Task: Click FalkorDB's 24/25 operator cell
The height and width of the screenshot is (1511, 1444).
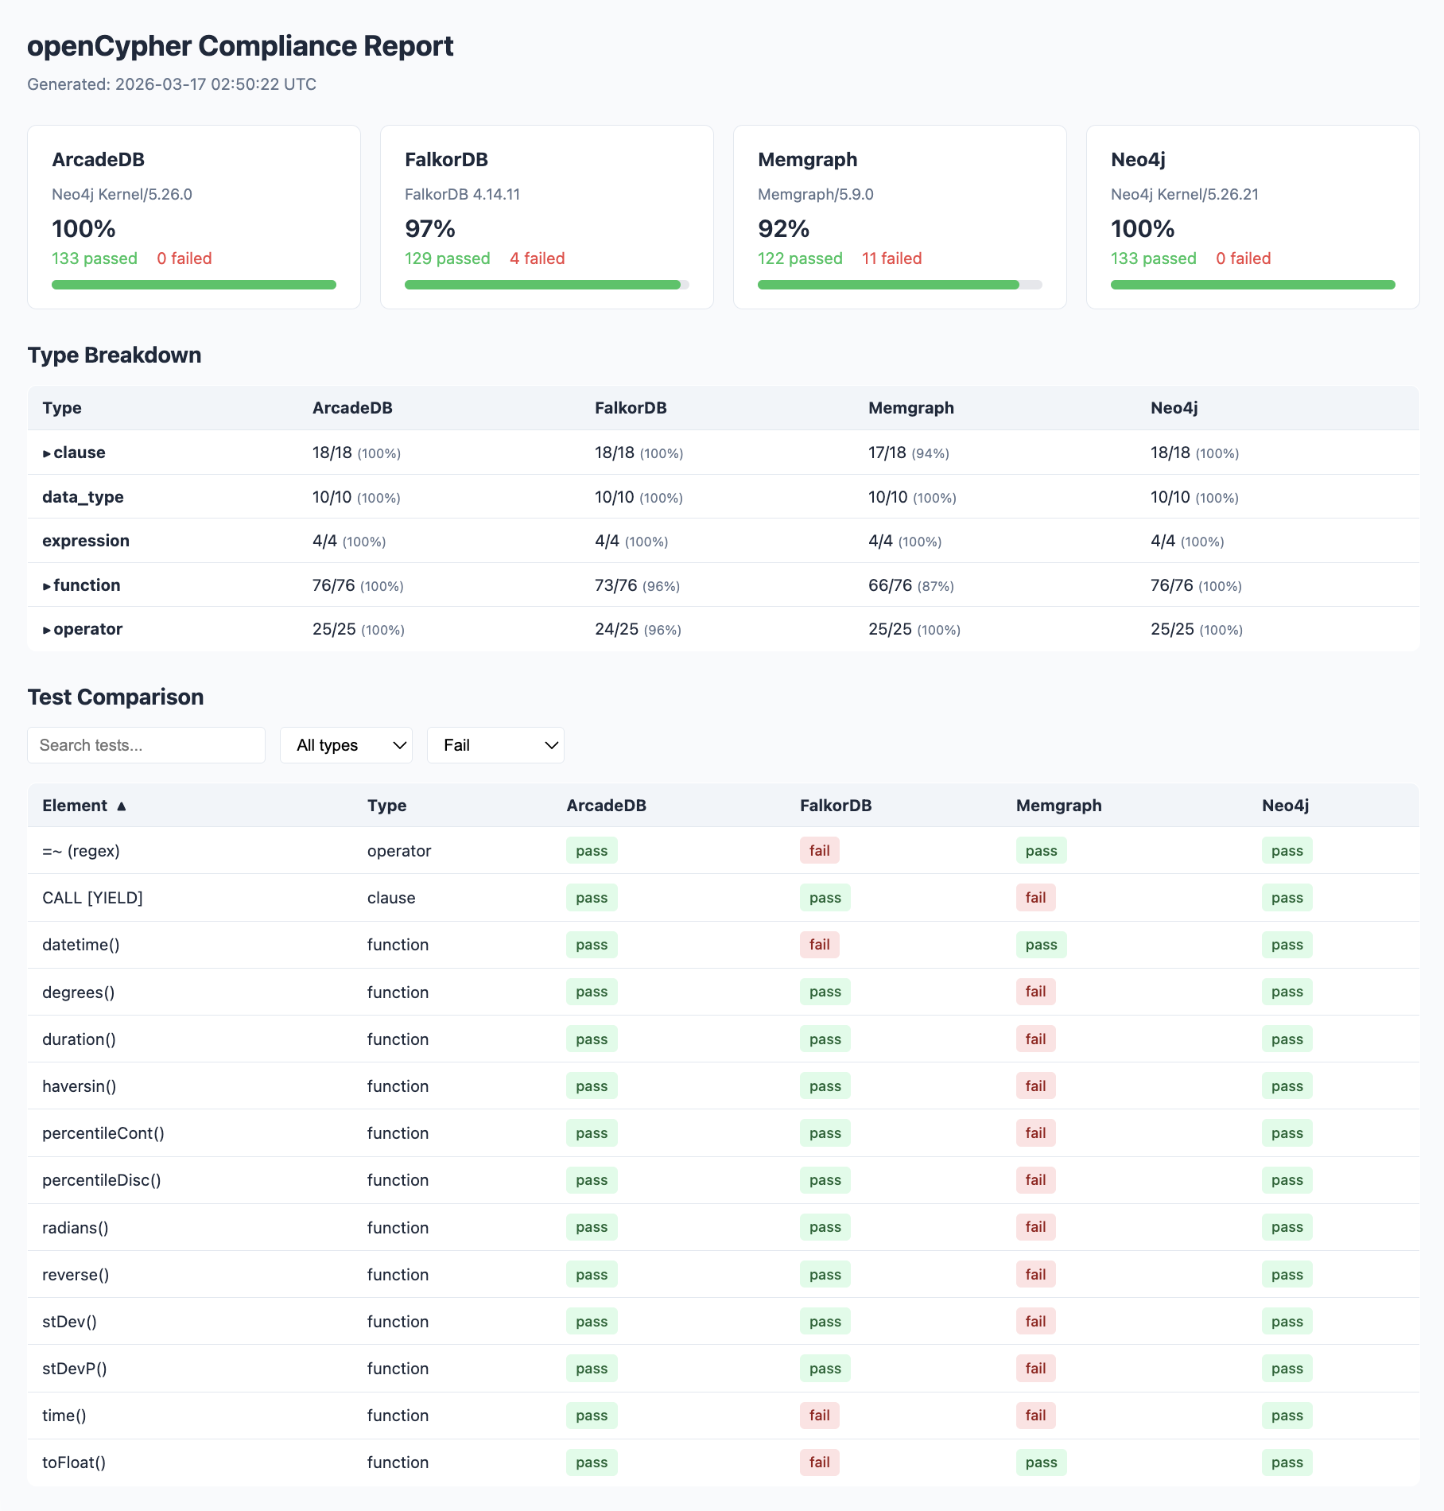Action: coord(638,629)
